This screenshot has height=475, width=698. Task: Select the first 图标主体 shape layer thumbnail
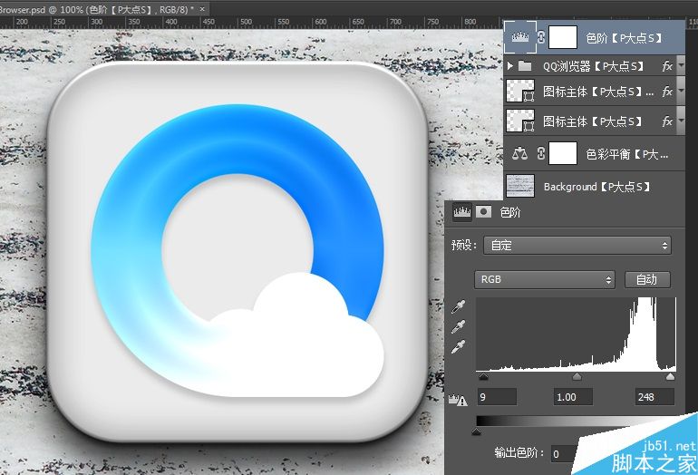pos(520,92)
